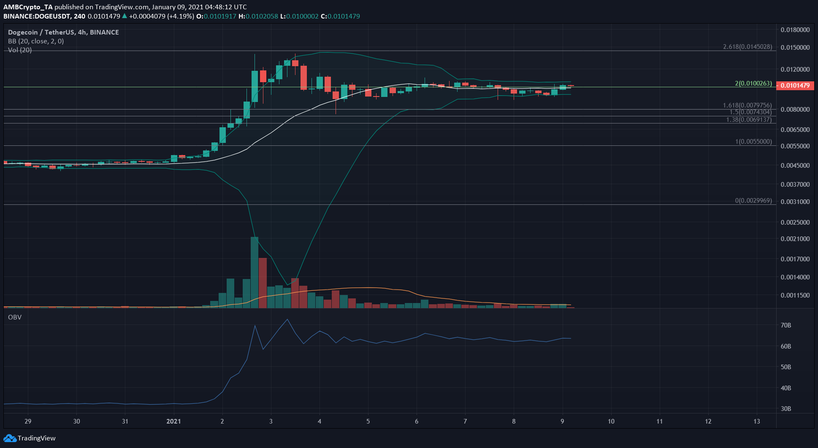Image resolution: width=818 pixels, height=448 pixels.
Task: Click the OBV indicator label
Action: [15, 317]
